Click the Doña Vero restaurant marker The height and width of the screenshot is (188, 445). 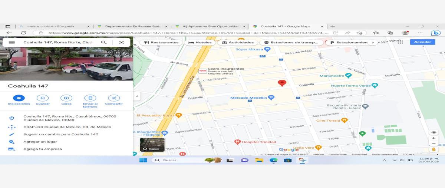[x=318, y=148]
